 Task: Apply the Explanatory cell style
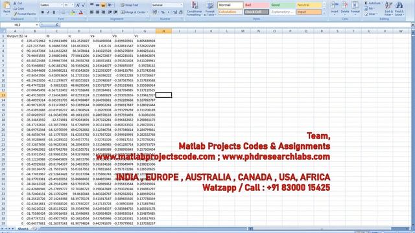(283, 12)
